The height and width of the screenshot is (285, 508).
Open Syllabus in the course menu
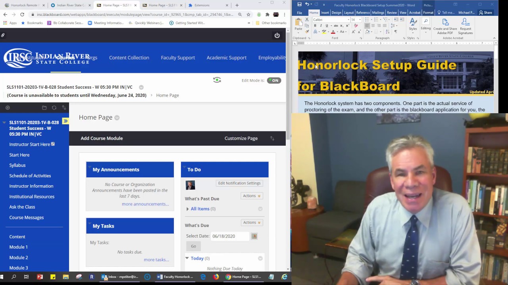click(17, 165)
